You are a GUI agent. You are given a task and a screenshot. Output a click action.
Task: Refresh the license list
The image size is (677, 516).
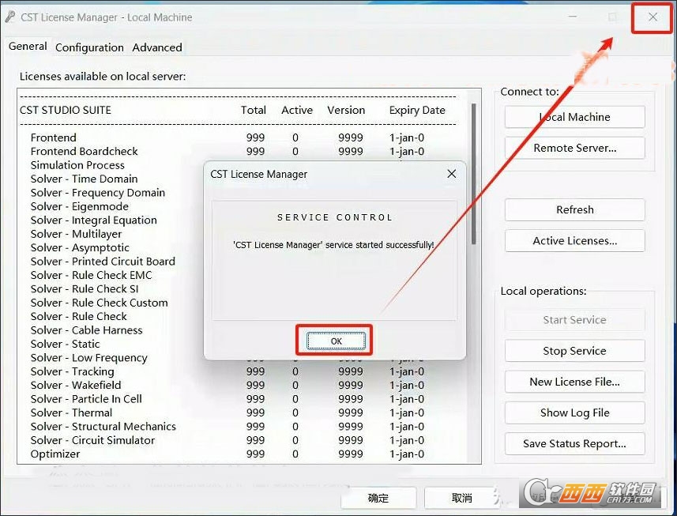(x=574, y=210)
